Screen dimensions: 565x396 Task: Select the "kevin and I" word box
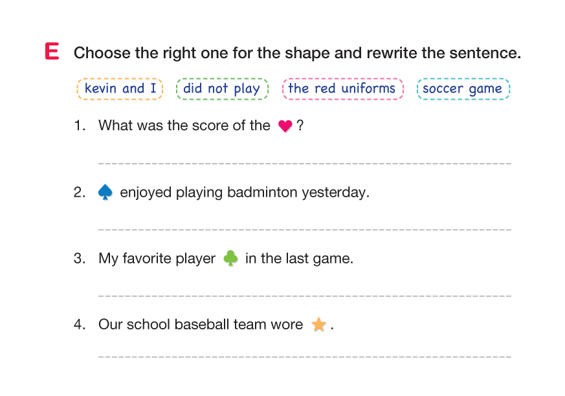pos(120,89)
